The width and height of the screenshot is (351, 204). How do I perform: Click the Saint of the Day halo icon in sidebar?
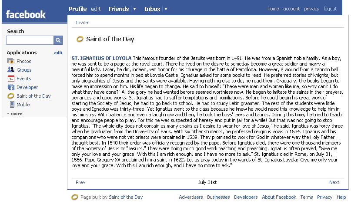pos(11,96)
